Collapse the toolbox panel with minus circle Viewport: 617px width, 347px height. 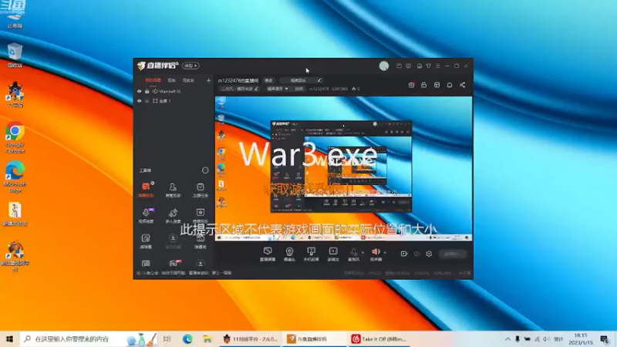point(205,170)
